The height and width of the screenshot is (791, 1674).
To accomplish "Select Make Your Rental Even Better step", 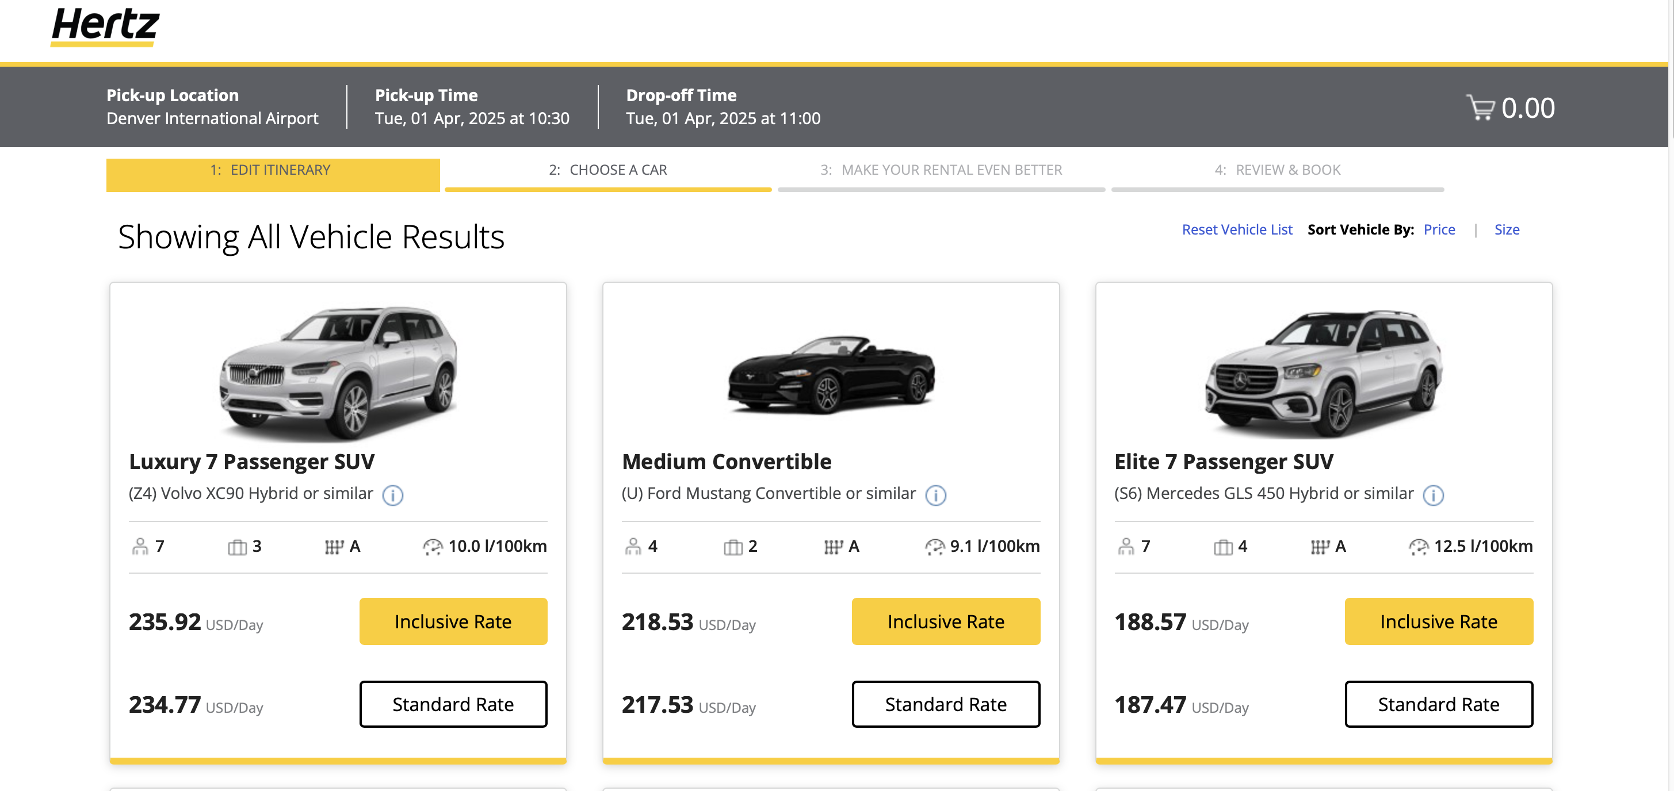I will (x=942, y=174).
